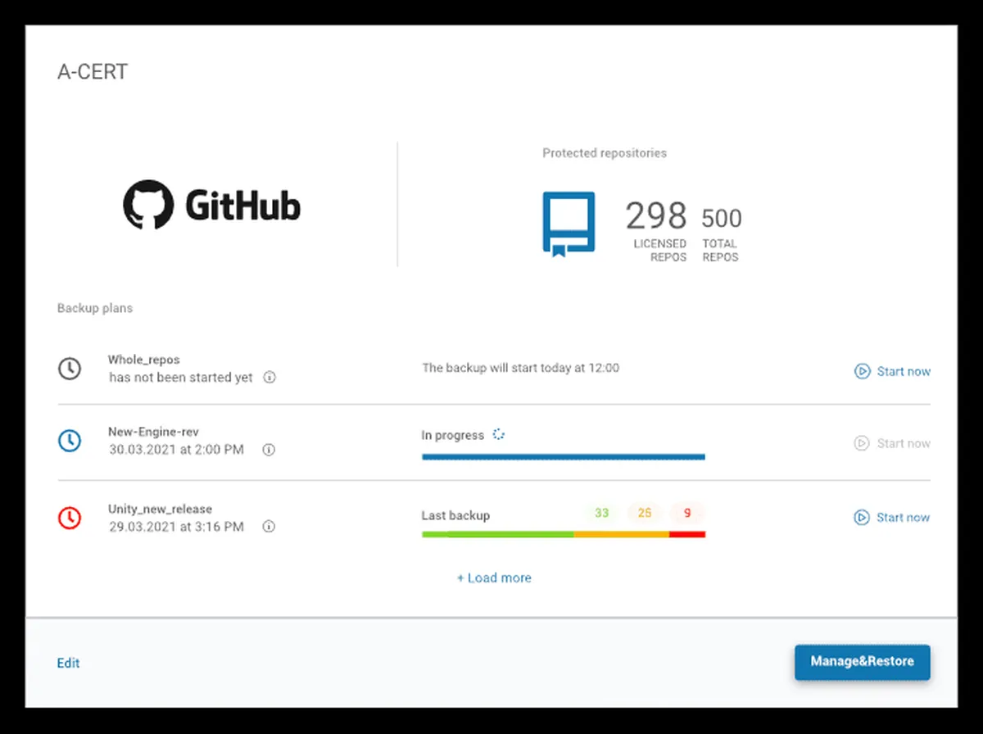Click the A-CERT title
The image size is (983, 734).
tap(93, 71)
